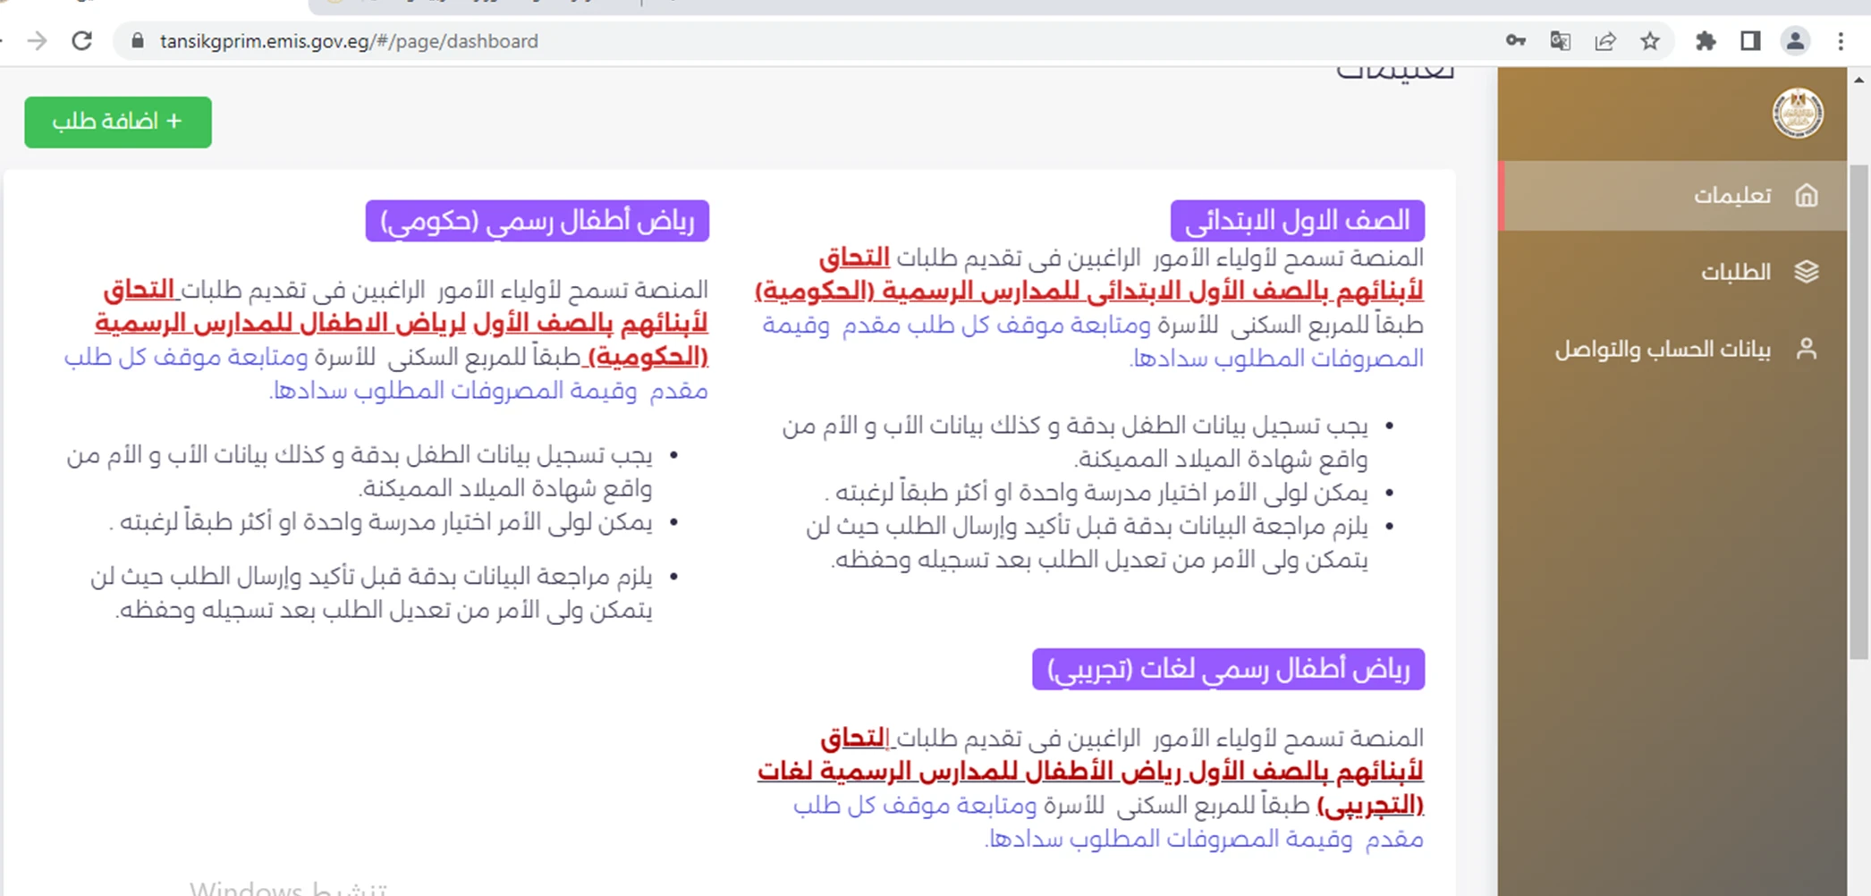Reload the page with the refresh icon
1871x896 pixels.
(82, 41)
